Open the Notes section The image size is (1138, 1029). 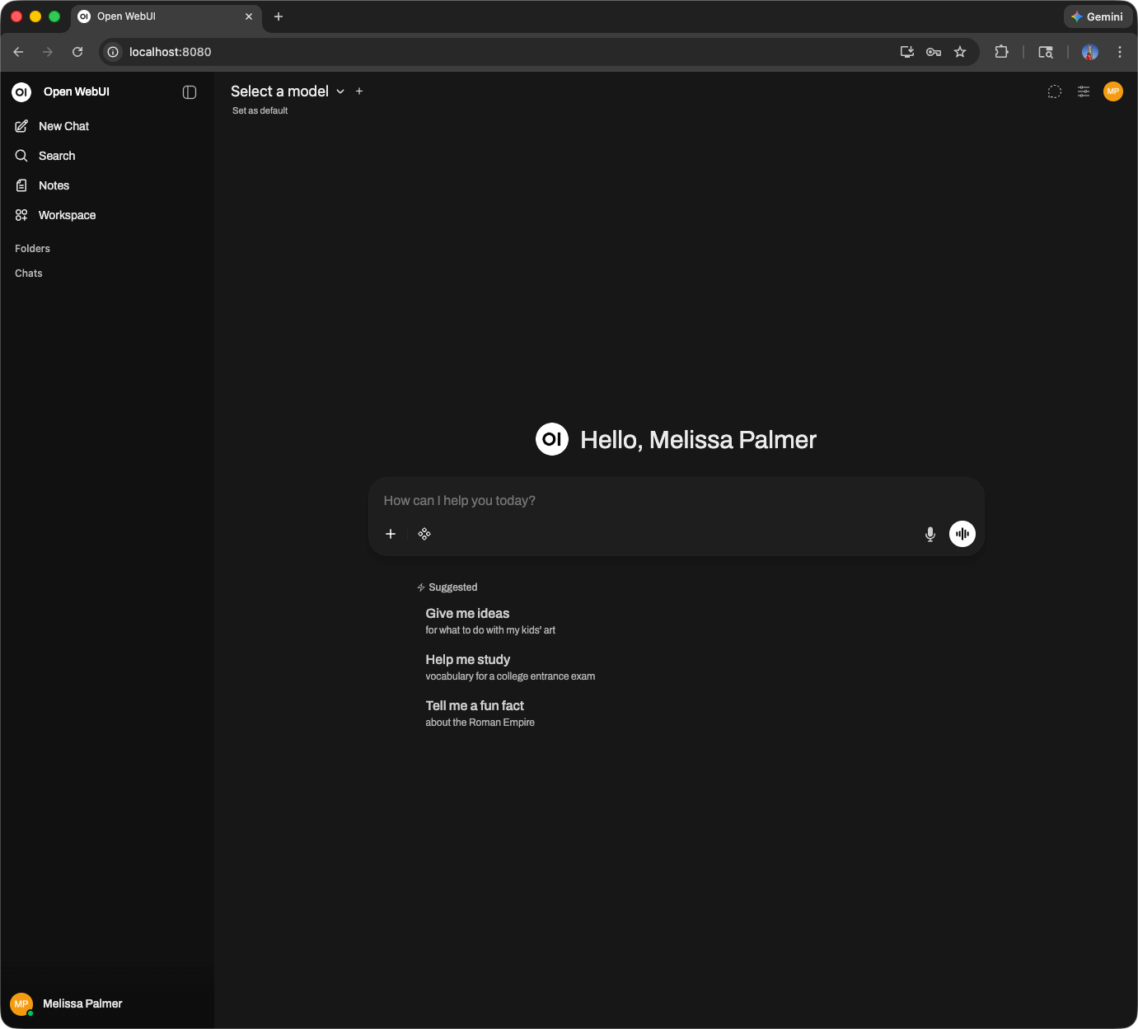pos(54,185)
